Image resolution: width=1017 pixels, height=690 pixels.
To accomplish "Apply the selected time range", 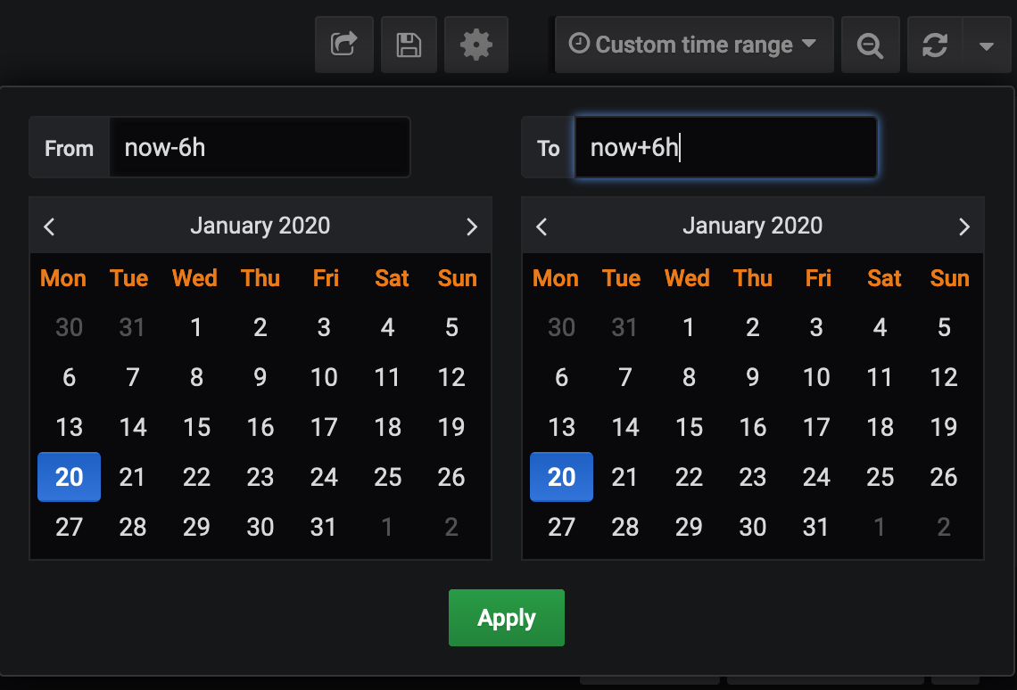I will tap(506, 617).
